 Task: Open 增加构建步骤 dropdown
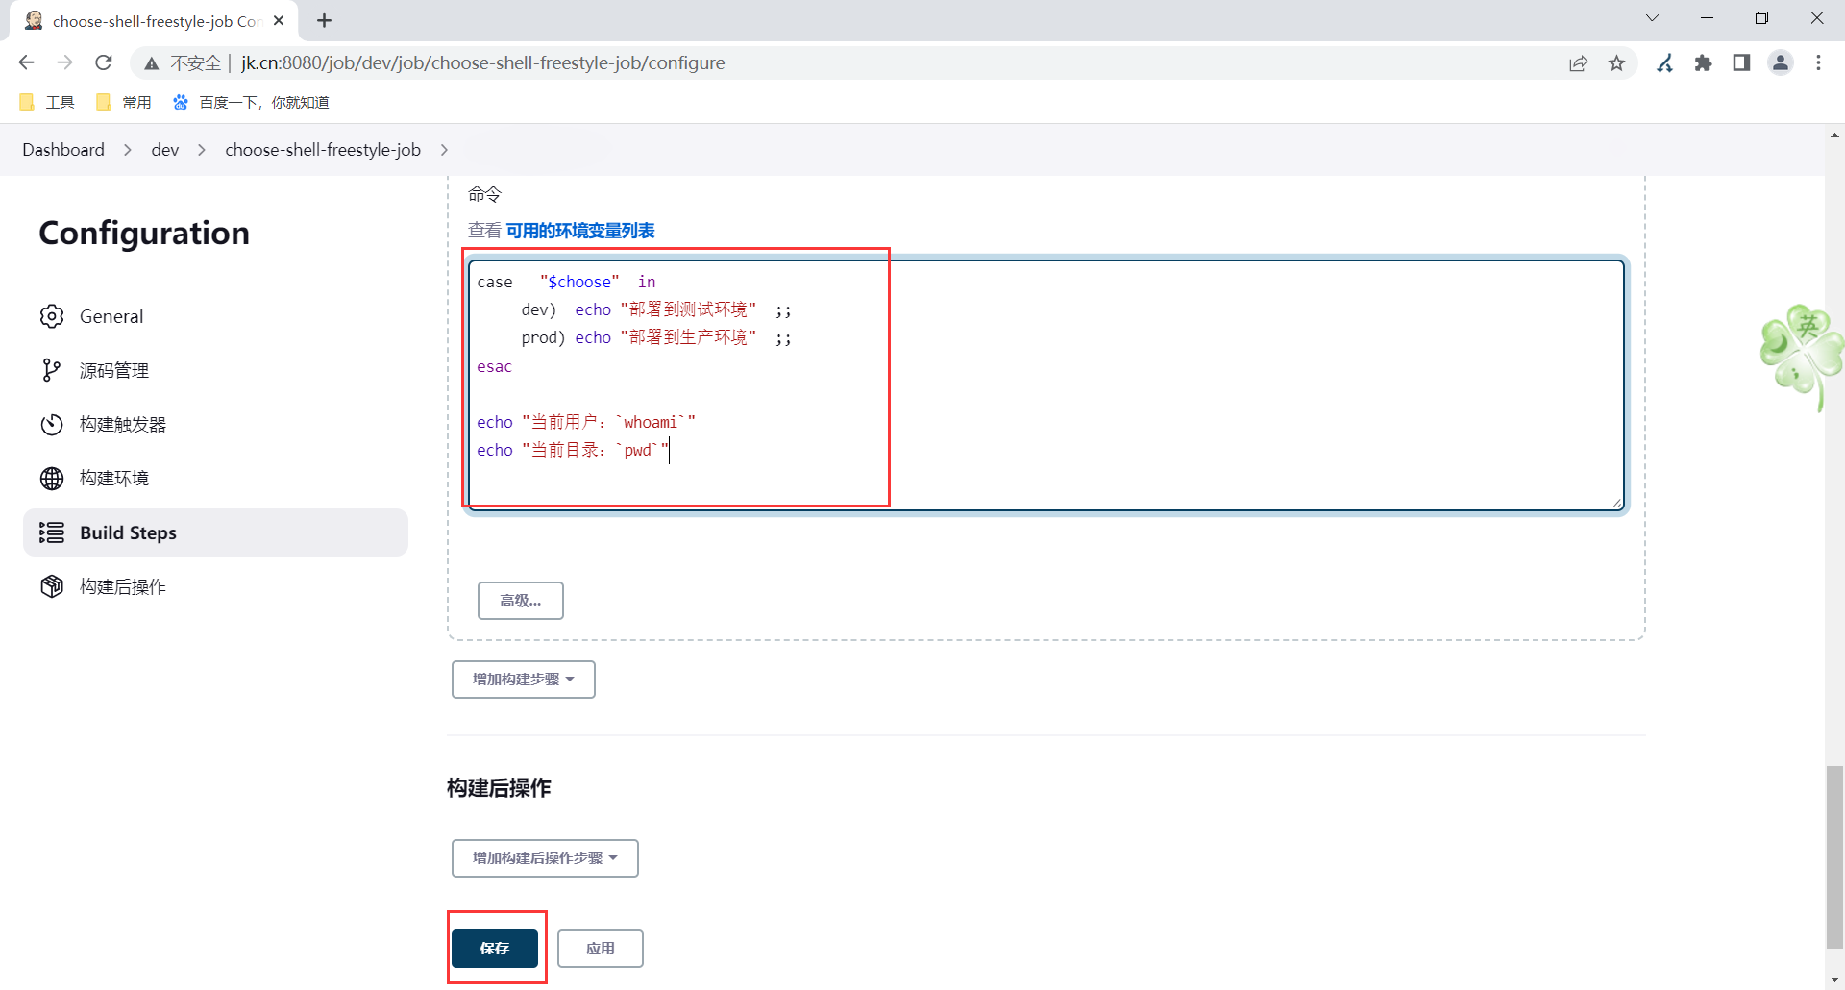click(x=524, y=680)
